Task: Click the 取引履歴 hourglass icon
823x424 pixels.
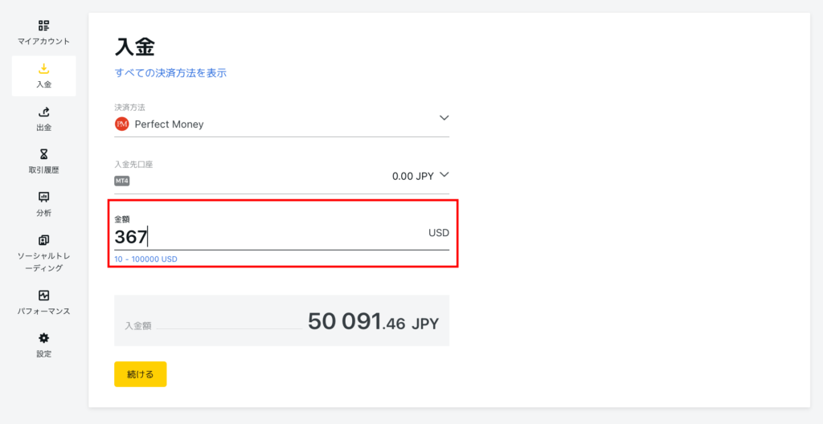Action: (44, 153)
